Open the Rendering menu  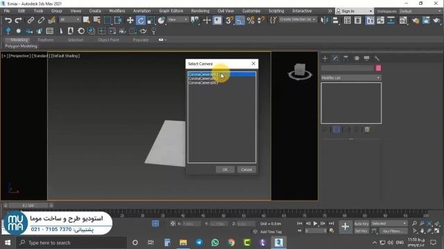pos(200,11)
